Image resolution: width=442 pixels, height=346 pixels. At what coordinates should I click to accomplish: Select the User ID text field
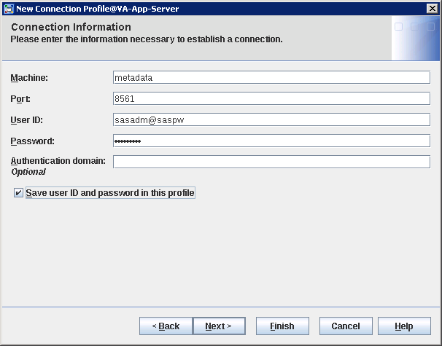(x=271, y=119)
